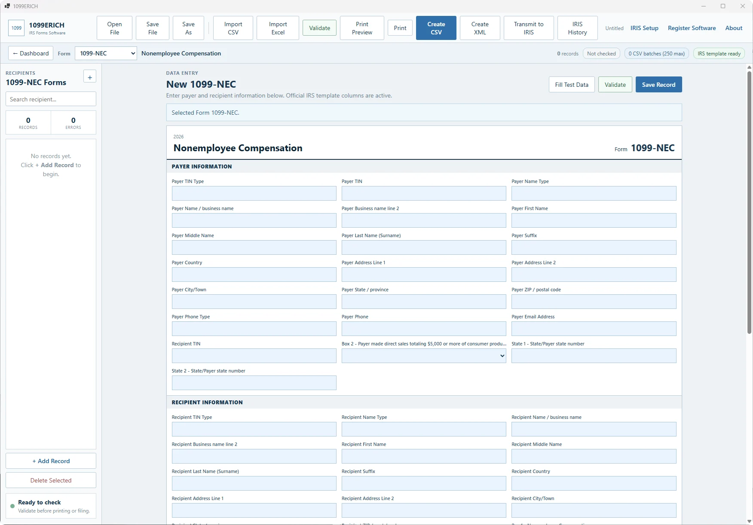Click the vertical scrollbar of the form
The width and height of the screenshot is (753, 525).
pos(749,202)
